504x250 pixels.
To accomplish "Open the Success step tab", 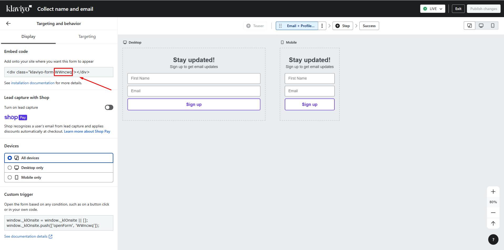I will tap(369, 26).
